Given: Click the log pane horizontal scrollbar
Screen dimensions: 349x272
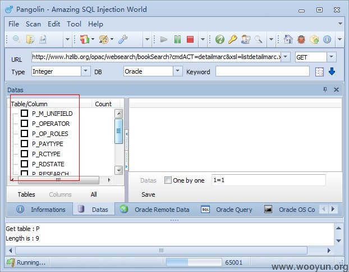Looking at the screenshot, I should (161, 250).
